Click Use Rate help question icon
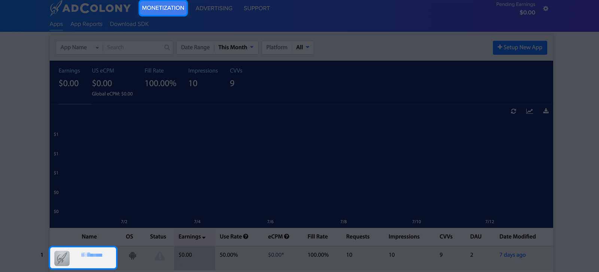Screen dimensions: 599x272 coord(246,236)
